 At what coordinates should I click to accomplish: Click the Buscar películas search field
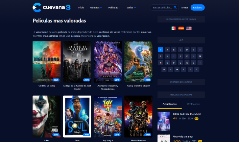[x=162, y=8]
